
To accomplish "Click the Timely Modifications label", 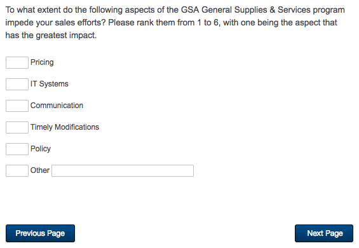I will tap(65, 127).
